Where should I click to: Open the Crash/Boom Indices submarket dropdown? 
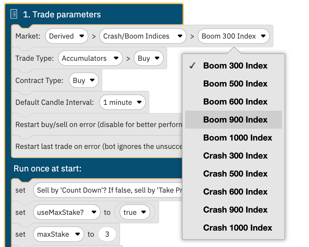click(x=143, y=36)
